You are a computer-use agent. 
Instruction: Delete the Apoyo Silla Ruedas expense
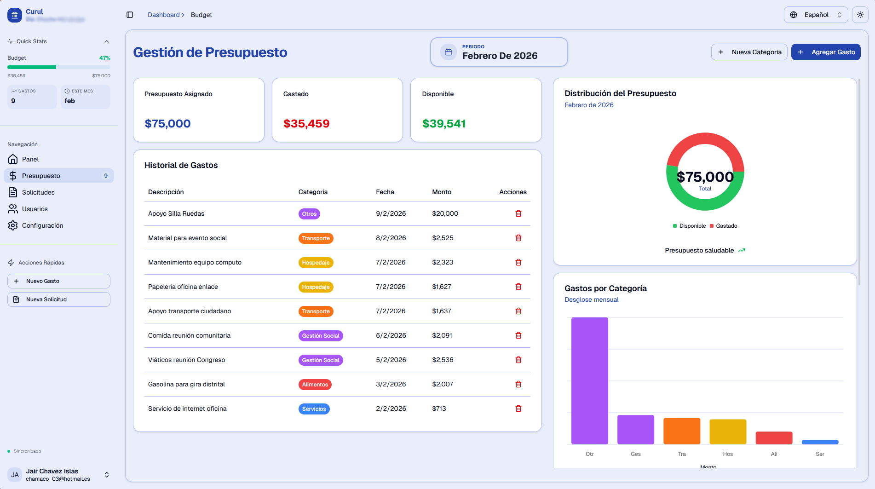tap(518, 213)
